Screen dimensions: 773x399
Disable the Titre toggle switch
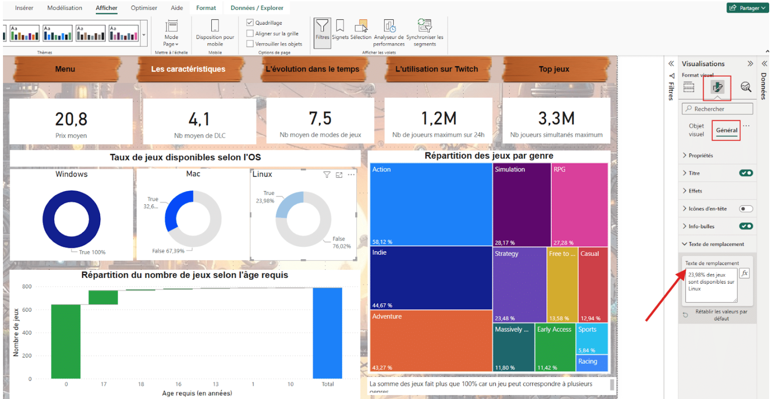(745, 173)
